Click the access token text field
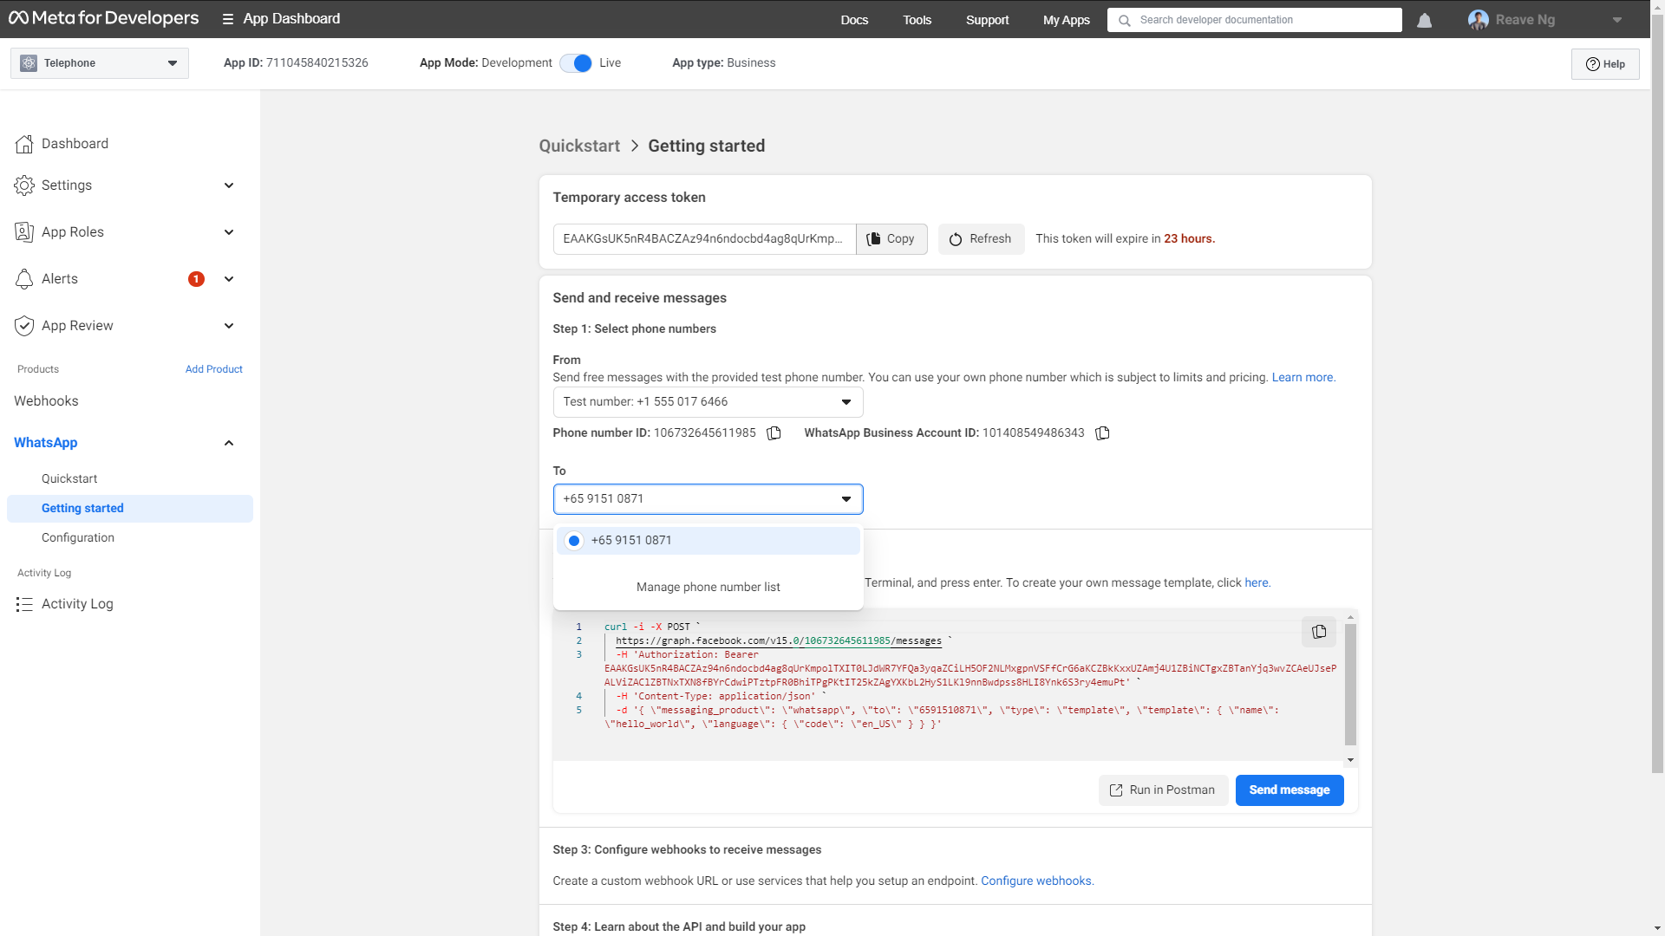The width and height of the screenshot is (1665, 936). 704,239
